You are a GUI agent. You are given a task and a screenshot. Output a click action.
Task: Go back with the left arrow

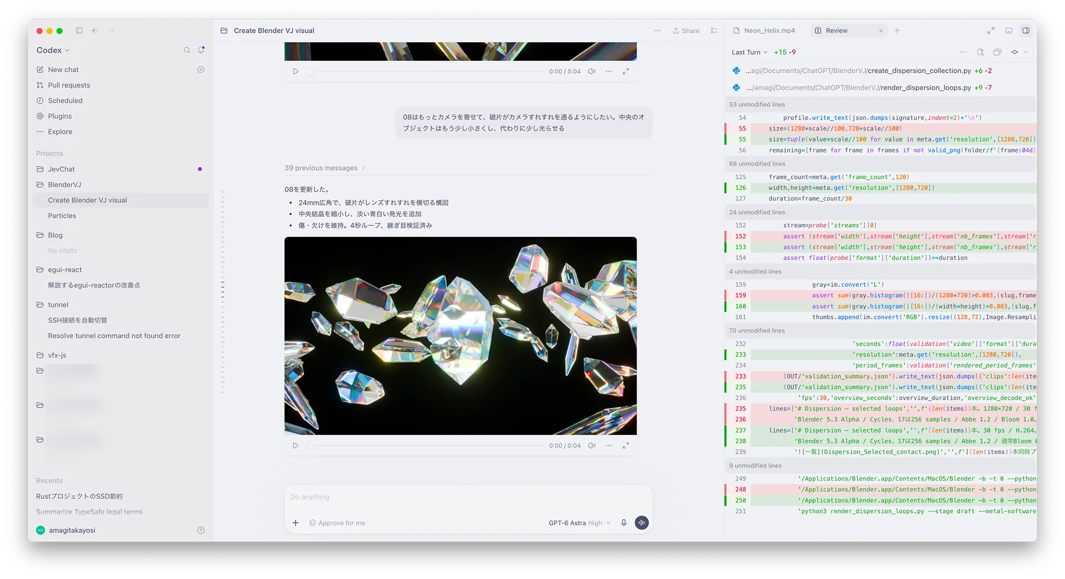point(95,31)
